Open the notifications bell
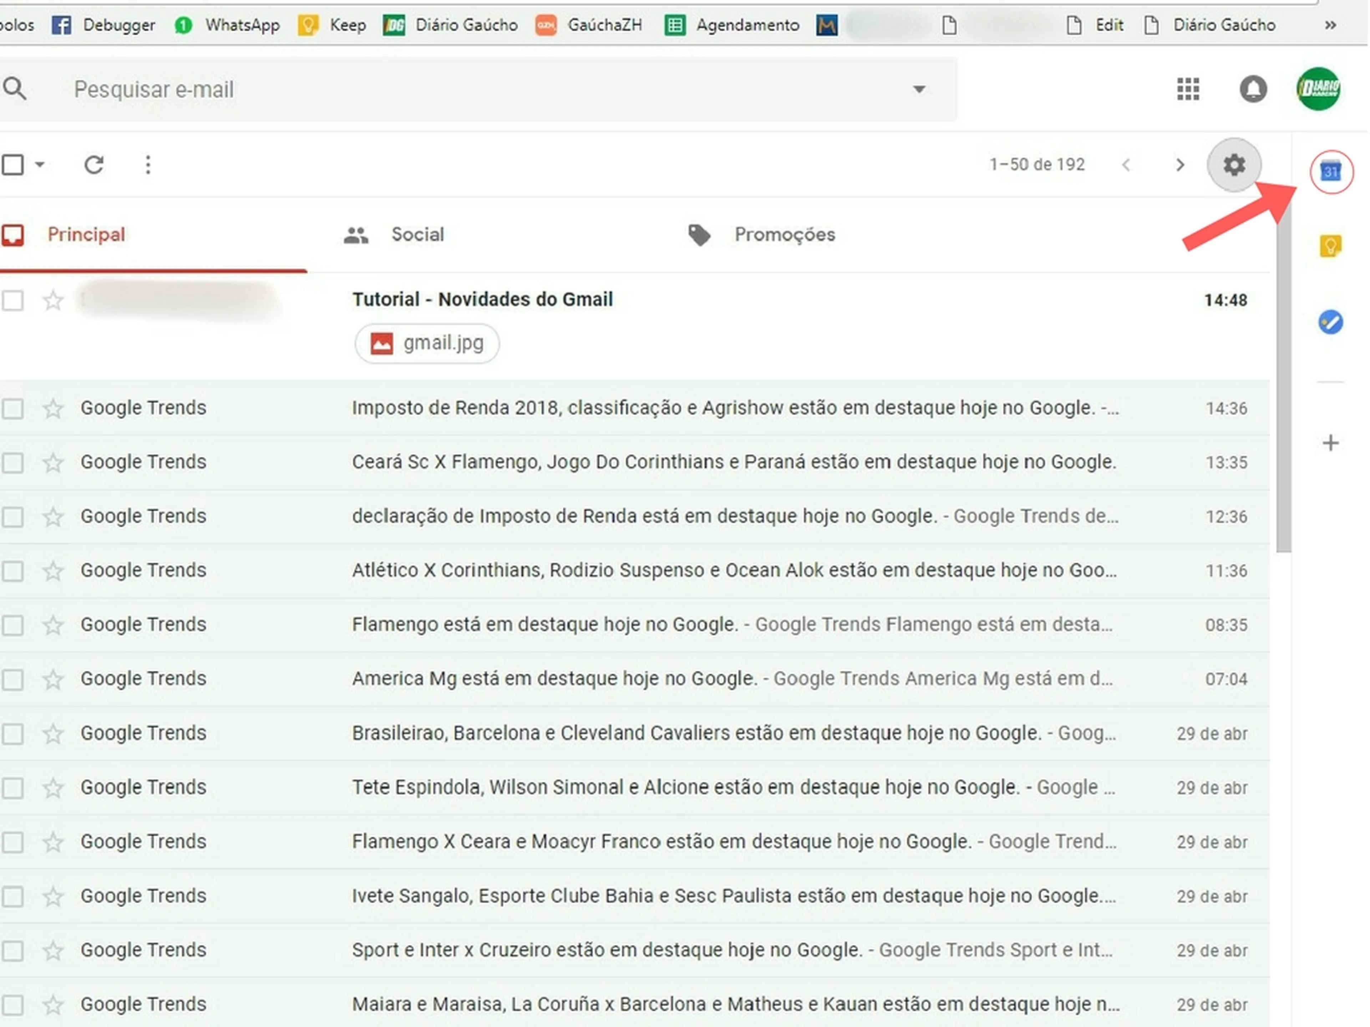Image resolution: width=1370 pixels, height=1027 pixels. point(1253,88)
